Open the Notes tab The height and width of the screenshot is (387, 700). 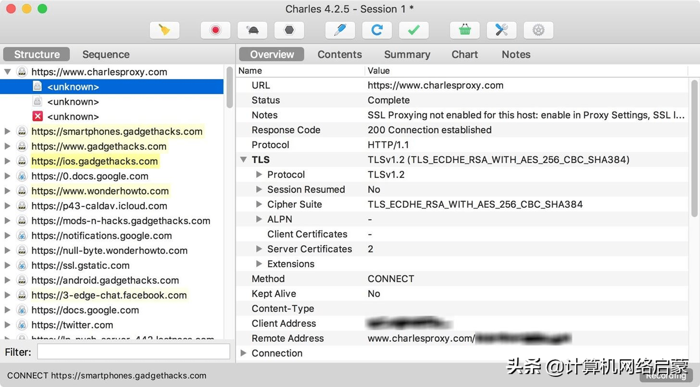pos(516,54)
